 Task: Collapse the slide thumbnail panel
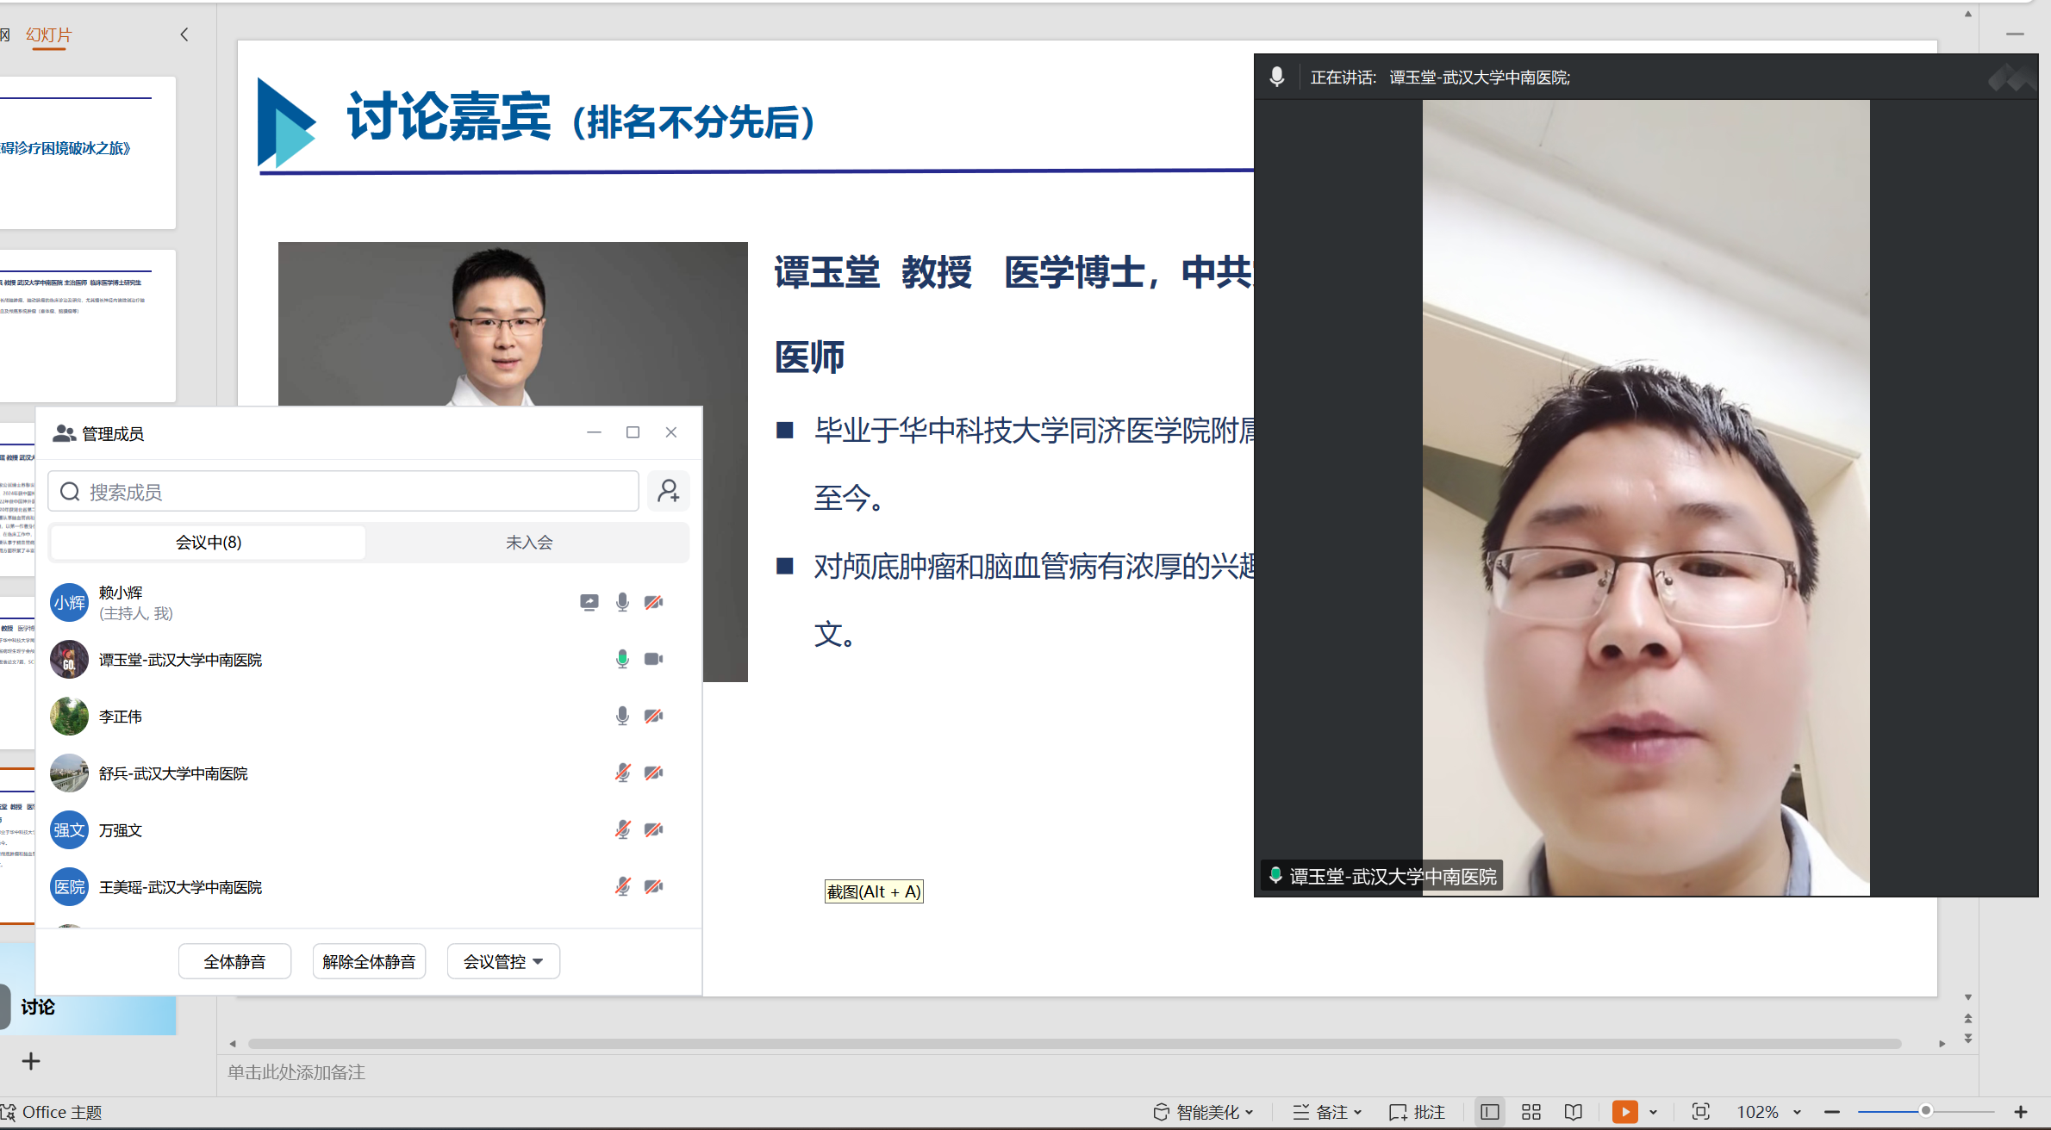[x=184, y=34]
